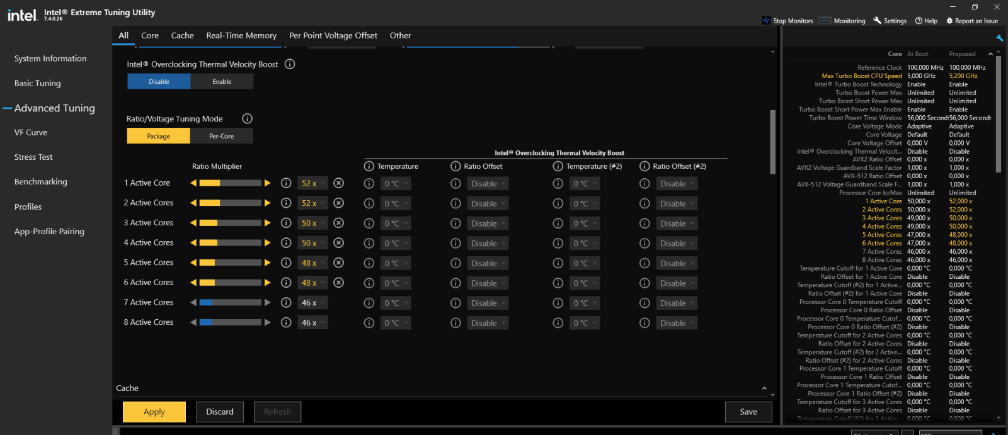Click info icon beside 8 Active Cores Ratio Offset (#2)

click(x=644, y=323)
